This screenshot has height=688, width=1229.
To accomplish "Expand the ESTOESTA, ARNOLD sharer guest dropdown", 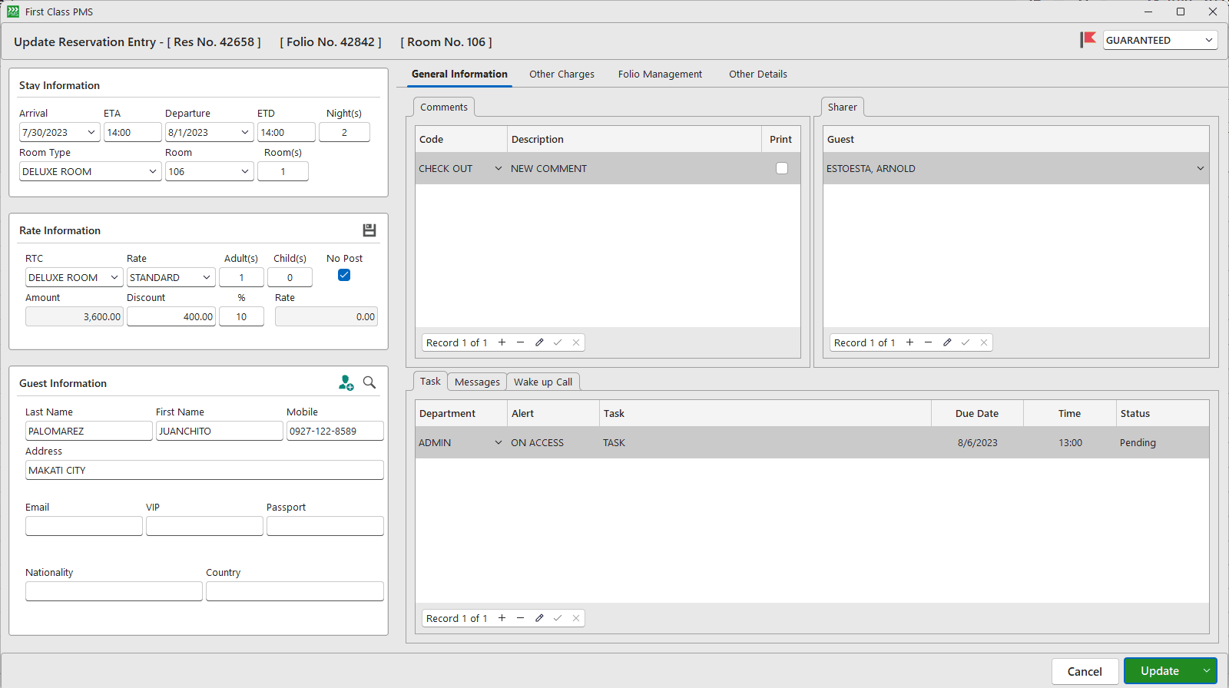I will (x=1200, y=169).
